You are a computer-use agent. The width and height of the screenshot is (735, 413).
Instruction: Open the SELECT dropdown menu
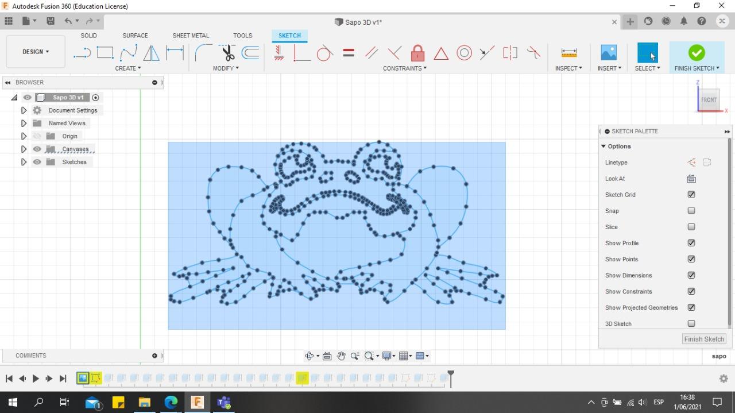point(647,68)
